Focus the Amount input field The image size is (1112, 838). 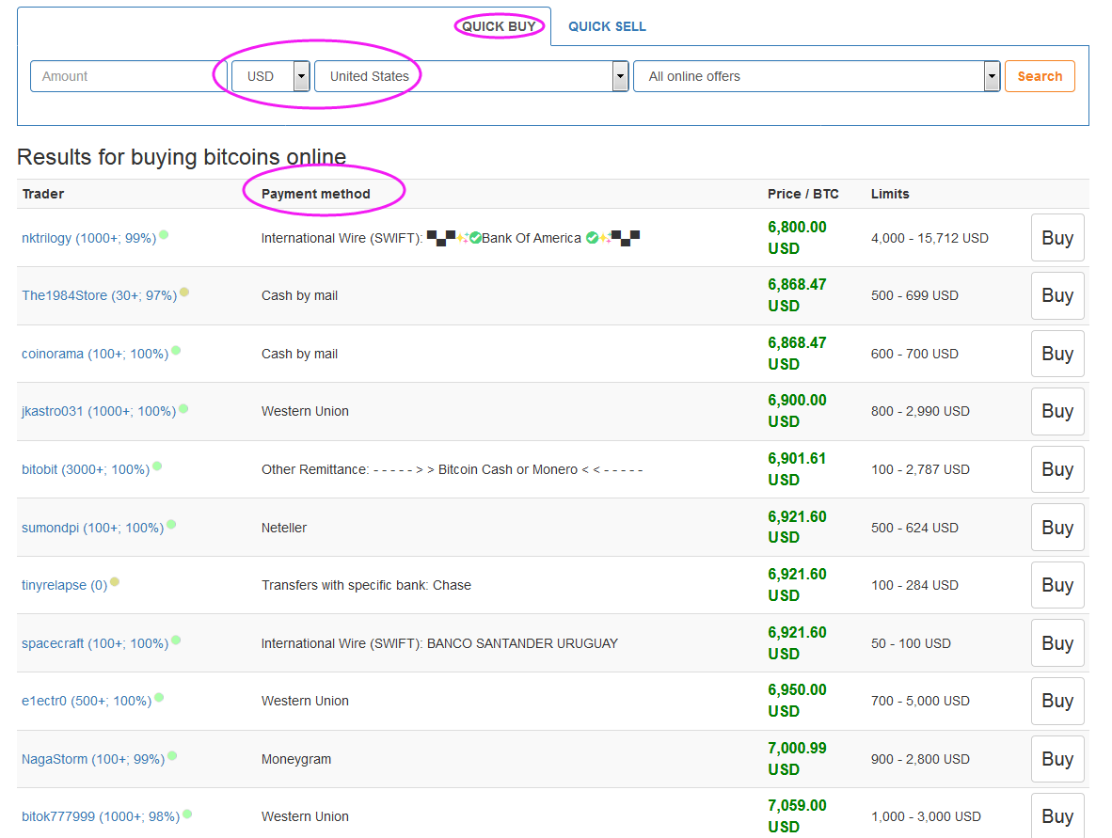(x=128, y=76)
